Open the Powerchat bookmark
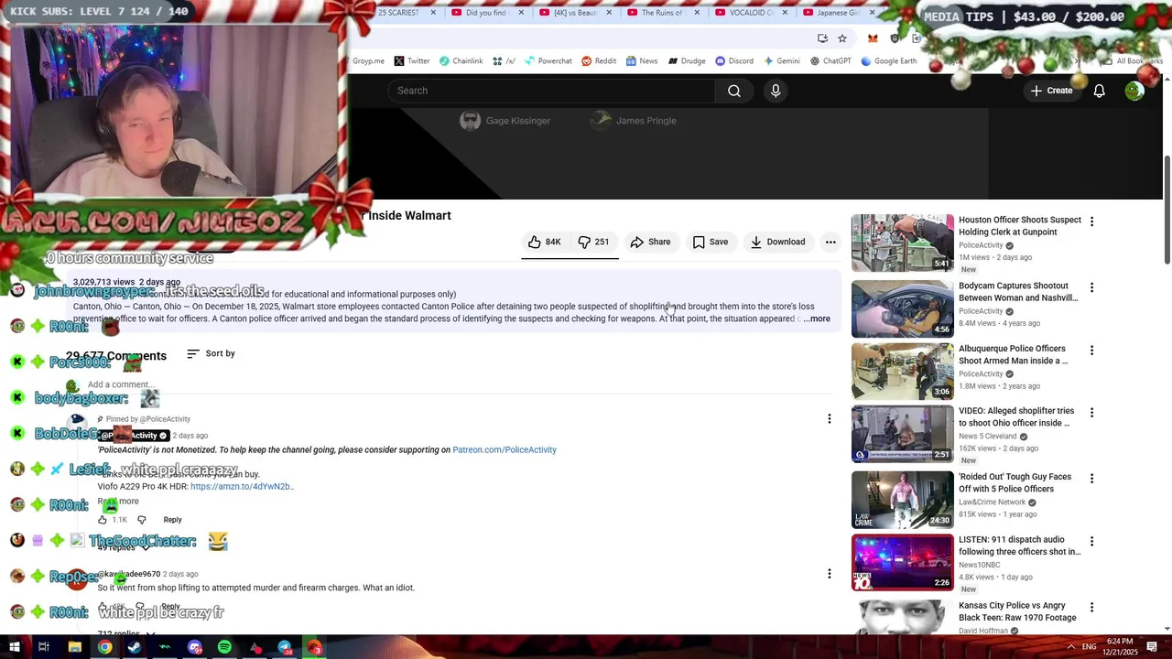The width and height of the screenshot is (1172, 659). [x=547, y=61]
